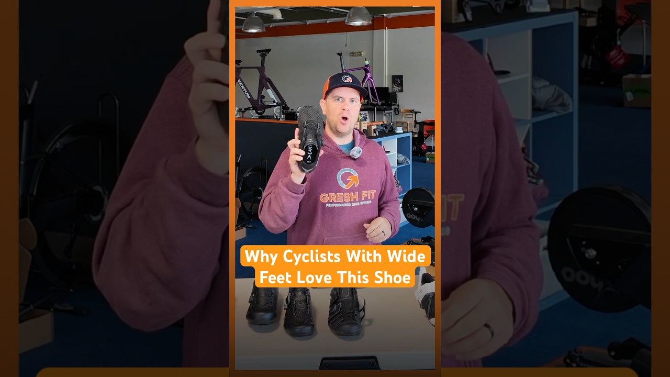Viewport: 670px width, 377px height.
Task: Click the G logo on the orange cap
Action: coord(347,79)
